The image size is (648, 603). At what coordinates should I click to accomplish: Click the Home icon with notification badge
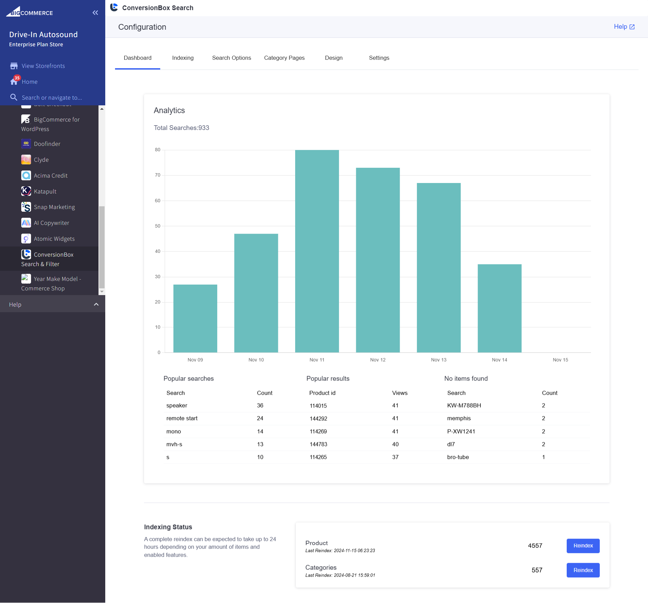click(14, 81)
